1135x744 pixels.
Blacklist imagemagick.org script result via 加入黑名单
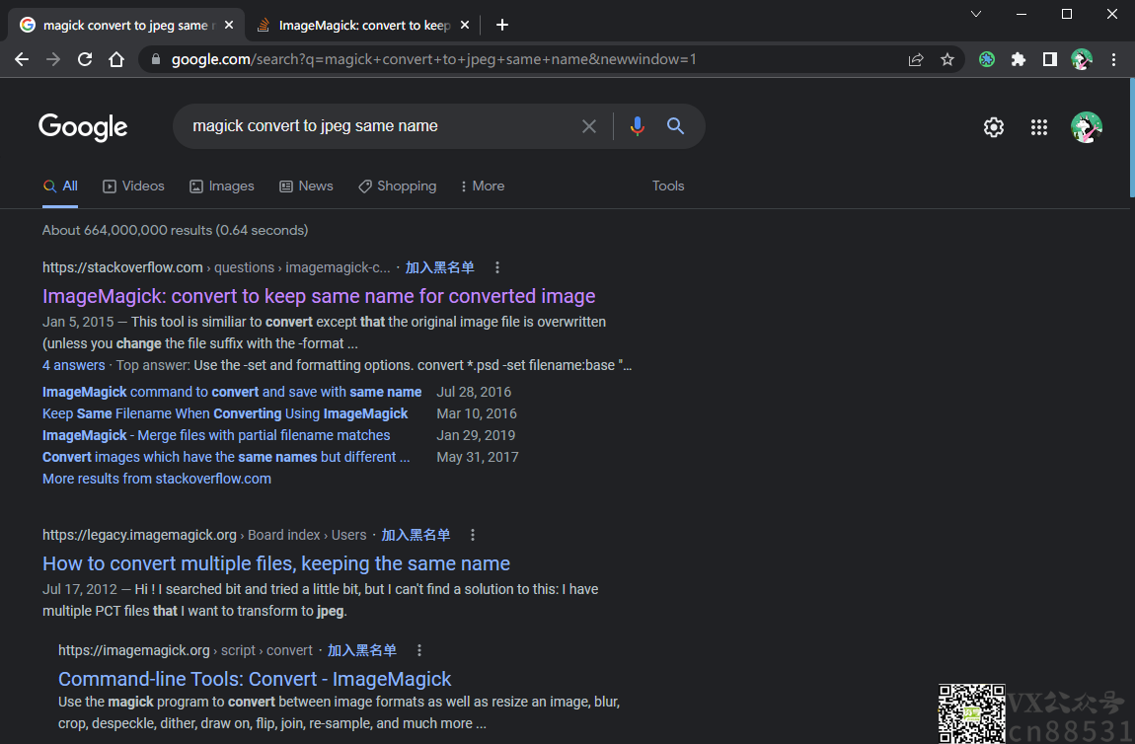(362, 650)
